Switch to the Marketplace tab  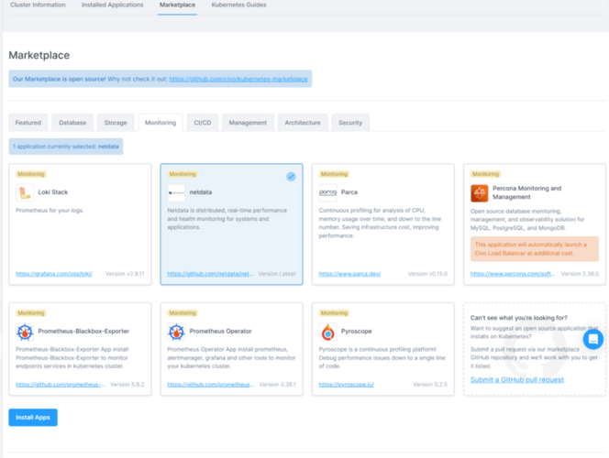point(178,5)
